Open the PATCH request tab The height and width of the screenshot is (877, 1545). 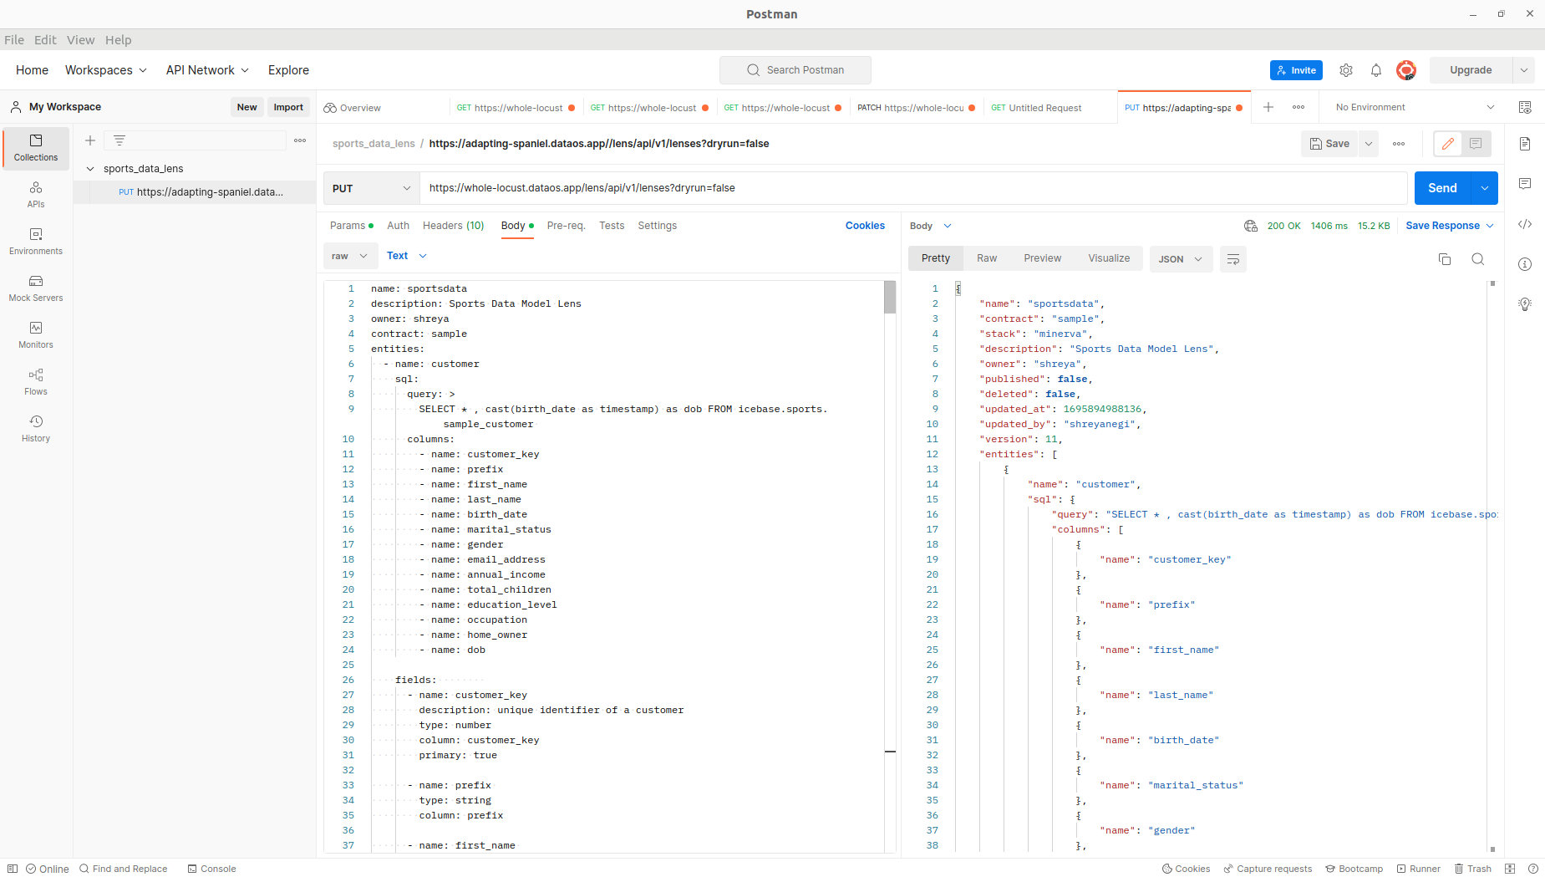pyautogui.click(x=917, y=108)
